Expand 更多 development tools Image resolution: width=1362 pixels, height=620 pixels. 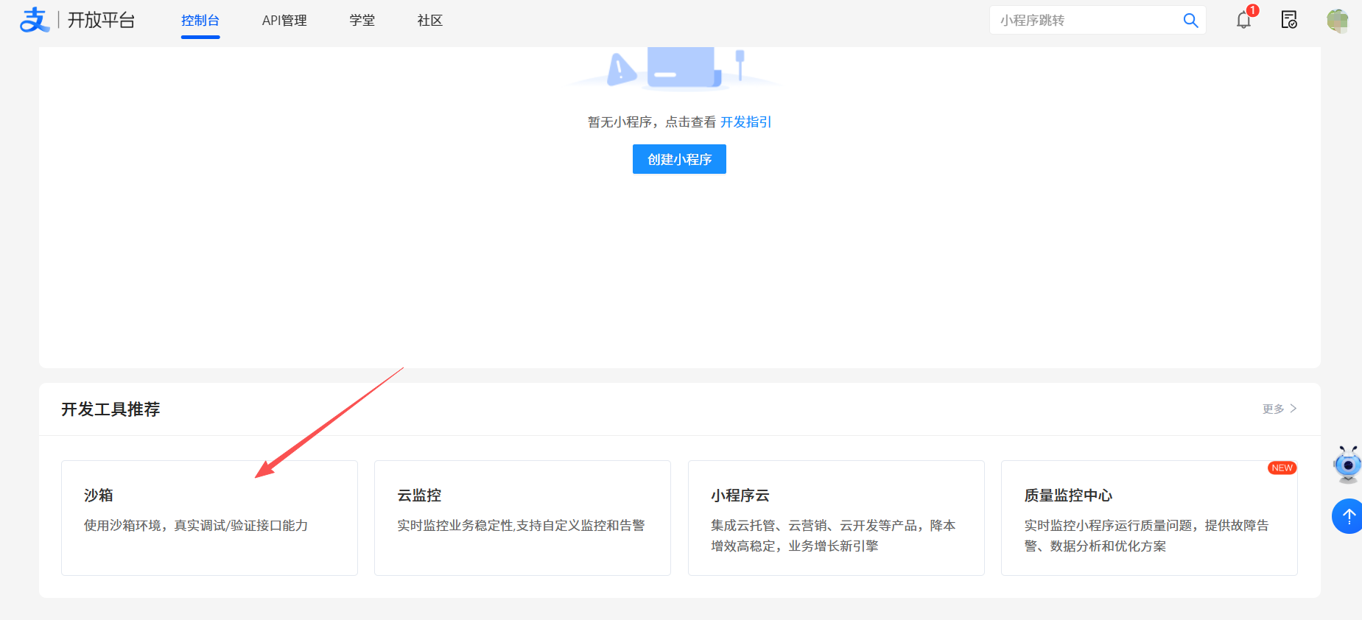coord(1279,409)
